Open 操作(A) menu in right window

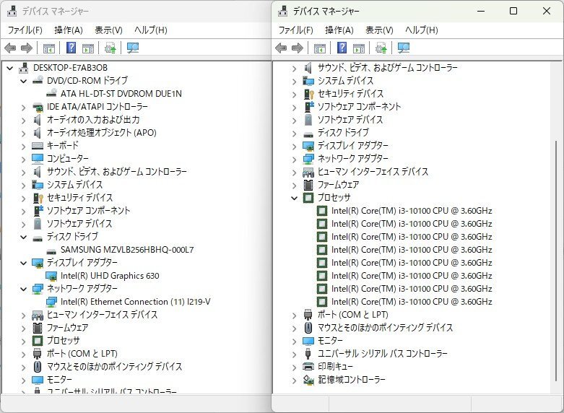click(x=339, y=30)
